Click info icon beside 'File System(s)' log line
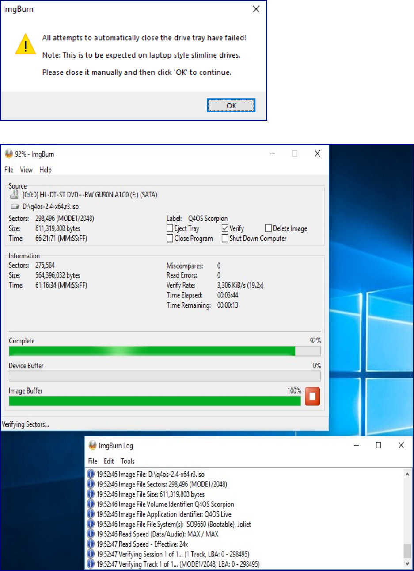The height and width of the screenshot is (571, 414). (x=91, y=524)
